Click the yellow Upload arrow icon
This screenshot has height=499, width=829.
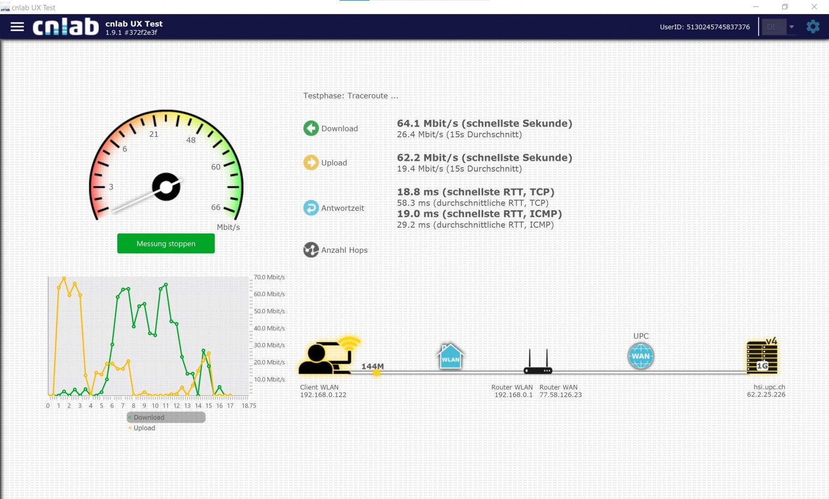[311, 163]
